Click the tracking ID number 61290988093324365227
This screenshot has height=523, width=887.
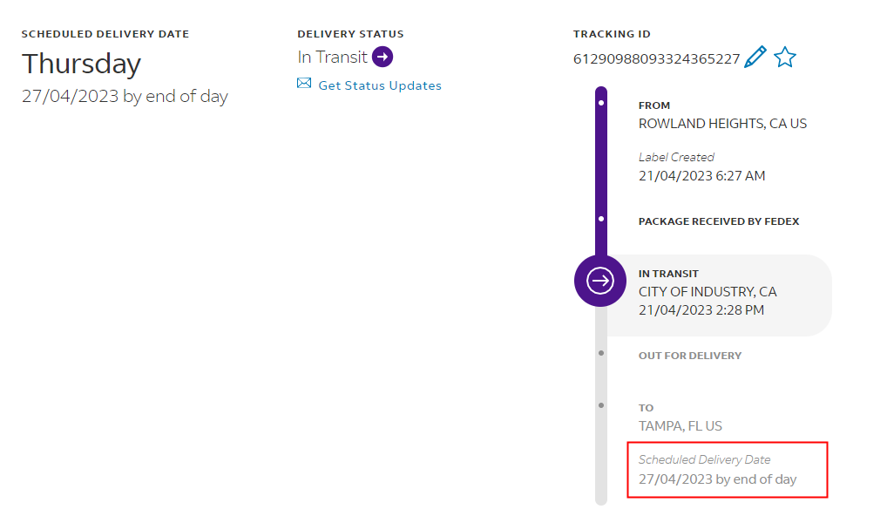click(656, 59)
